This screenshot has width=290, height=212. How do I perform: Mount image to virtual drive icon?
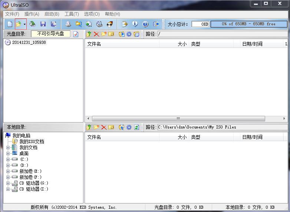[99, 24]
